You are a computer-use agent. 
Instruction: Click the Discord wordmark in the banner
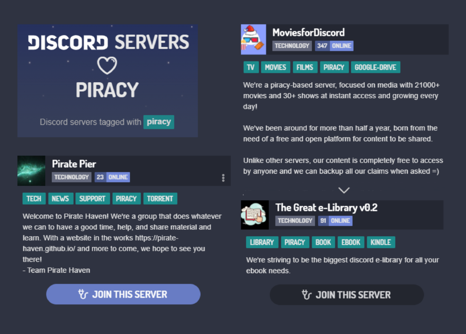[x=68, y=42]
